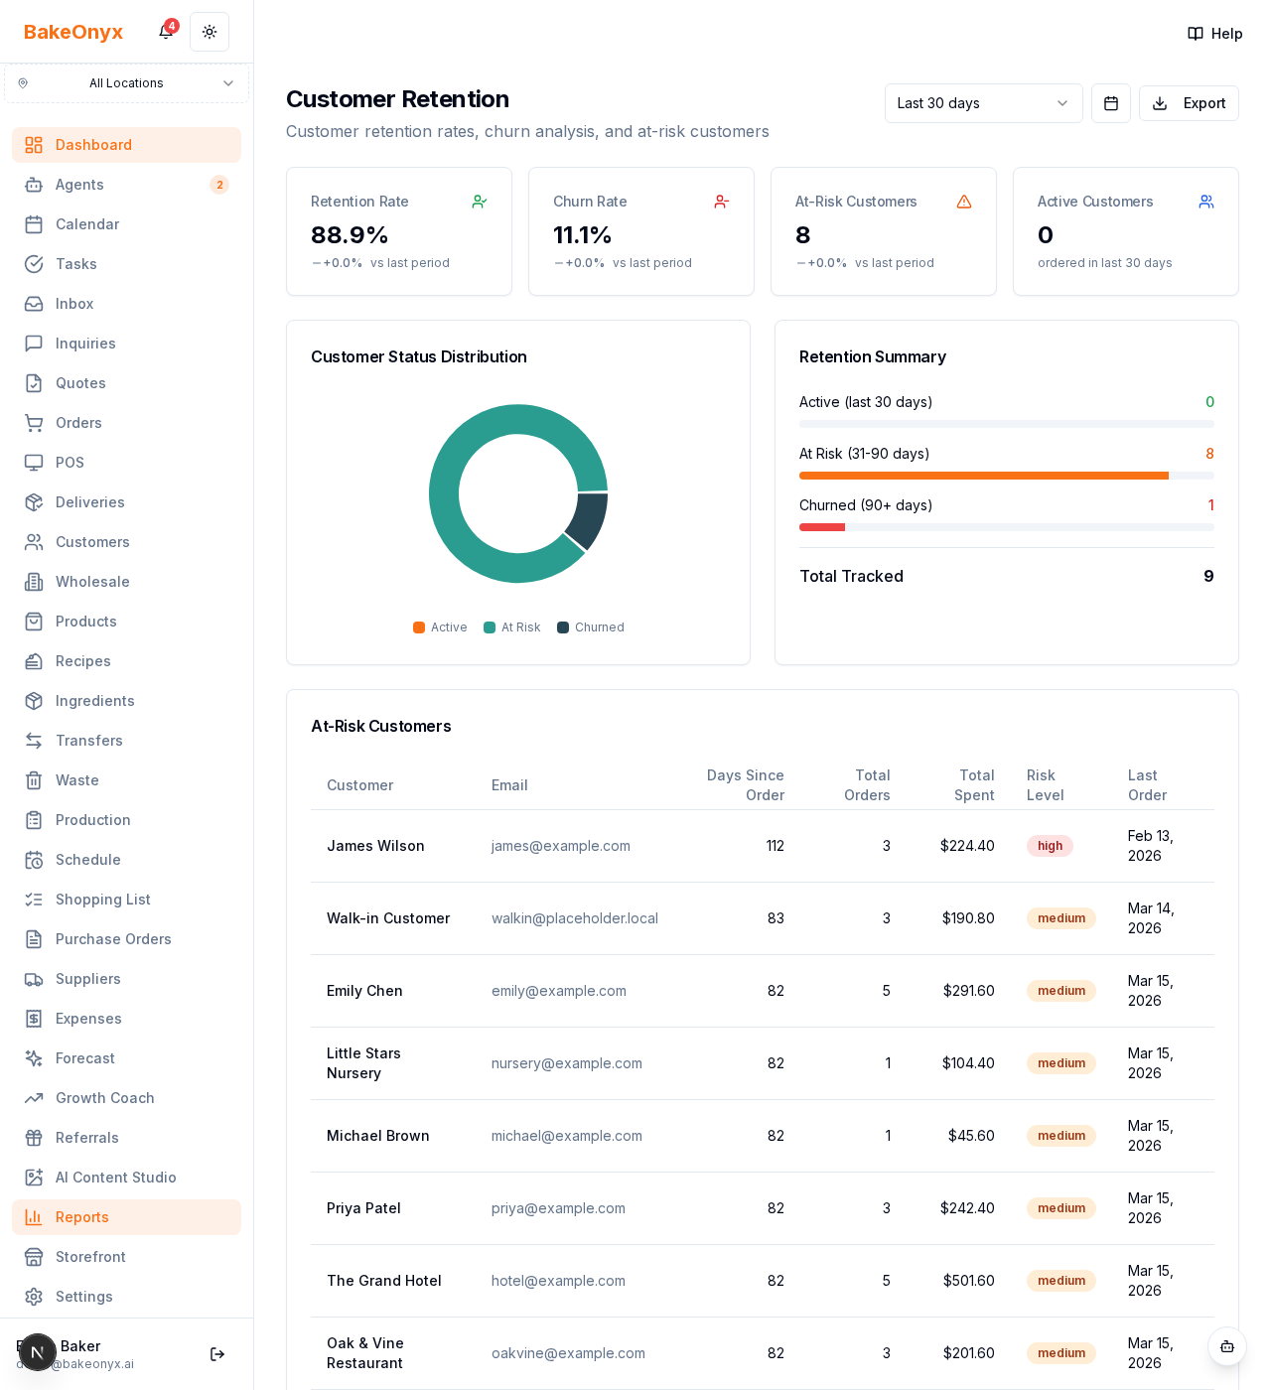Select the Calendar sidebar icon
The width and height of the screenshot is (1271, 1390).
(34, 224)
